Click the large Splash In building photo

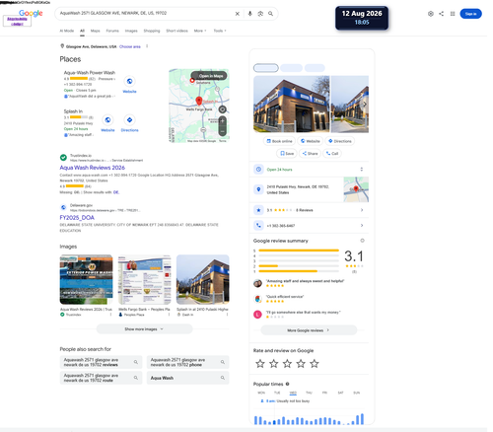pyautogui.click(x=292, y=105)
